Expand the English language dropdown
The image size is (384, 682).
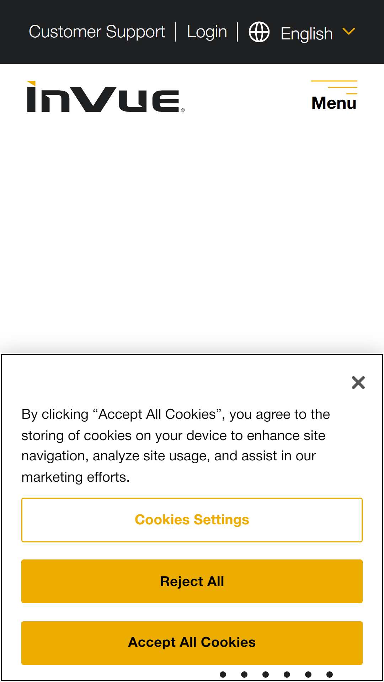coord(306,33)
